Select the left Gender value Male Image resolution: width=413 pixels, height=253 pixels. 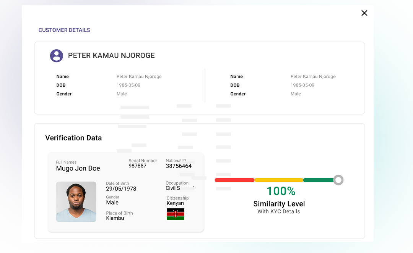pos(122,94)
